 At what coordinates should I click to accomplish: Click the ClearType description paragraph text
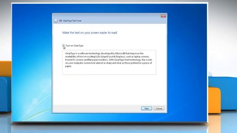tap(109, 60)
